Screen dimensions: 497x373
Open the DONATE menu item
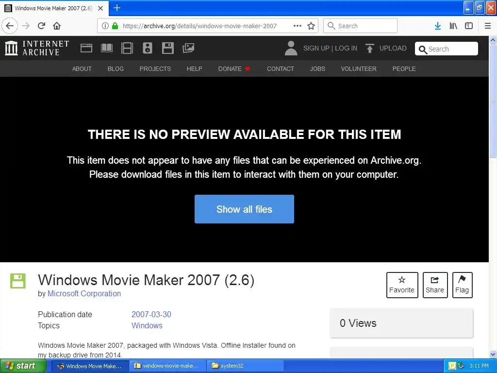coord(234,69)
